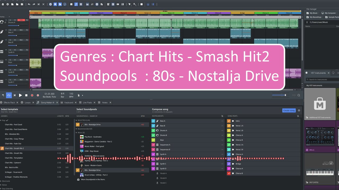Click the Home icon in top toolbar
Image resolution: width=339 pixels, height=190 pixels.
pos(3,4)
